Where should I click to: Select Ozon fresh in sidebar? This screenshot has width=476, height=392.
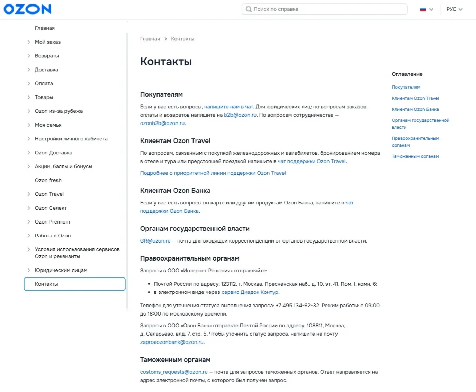[48, 180]
